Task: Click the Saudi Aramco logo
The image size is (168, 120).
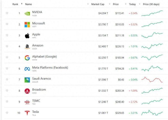Action: point(27,80)
